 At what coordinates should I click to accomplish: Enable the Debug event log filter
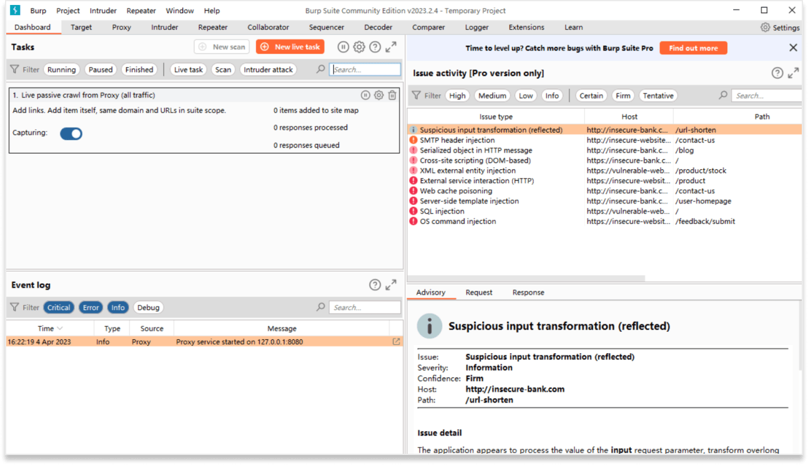pyautogui.click(x=148, y=307)
